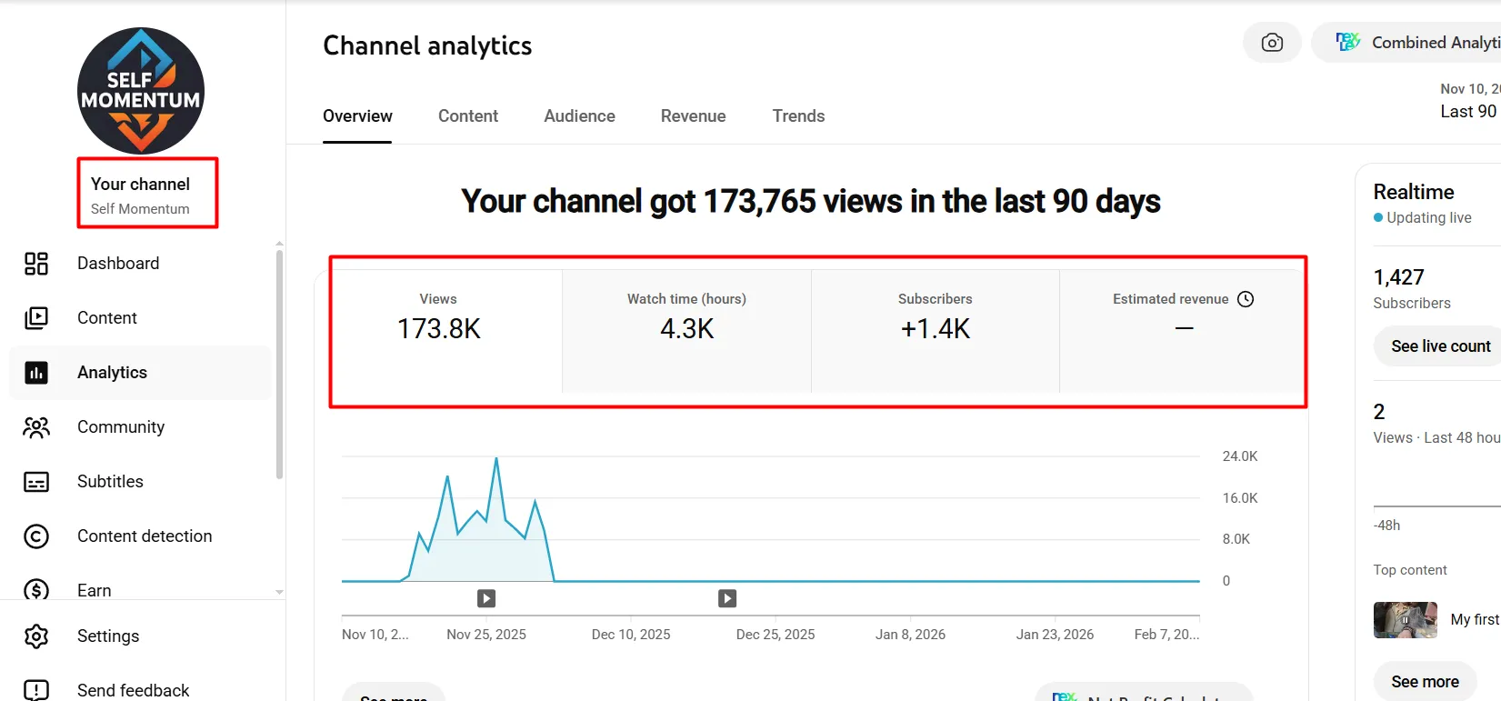Click the Subtitles icon in sidebar
The image size is (1501, 701).
36,482
